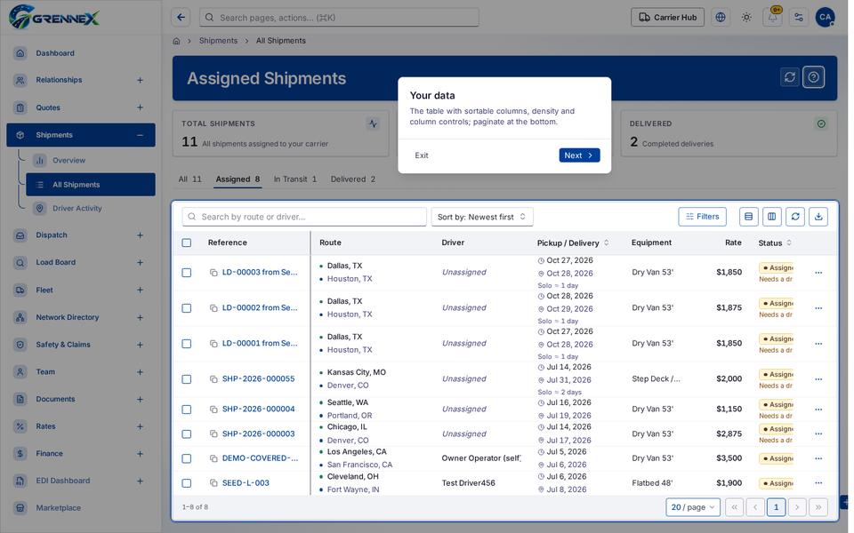Select the SHP-2026-000055 row checkbox
The height and width of the screenshot is (533, 854).
point(186,379)
